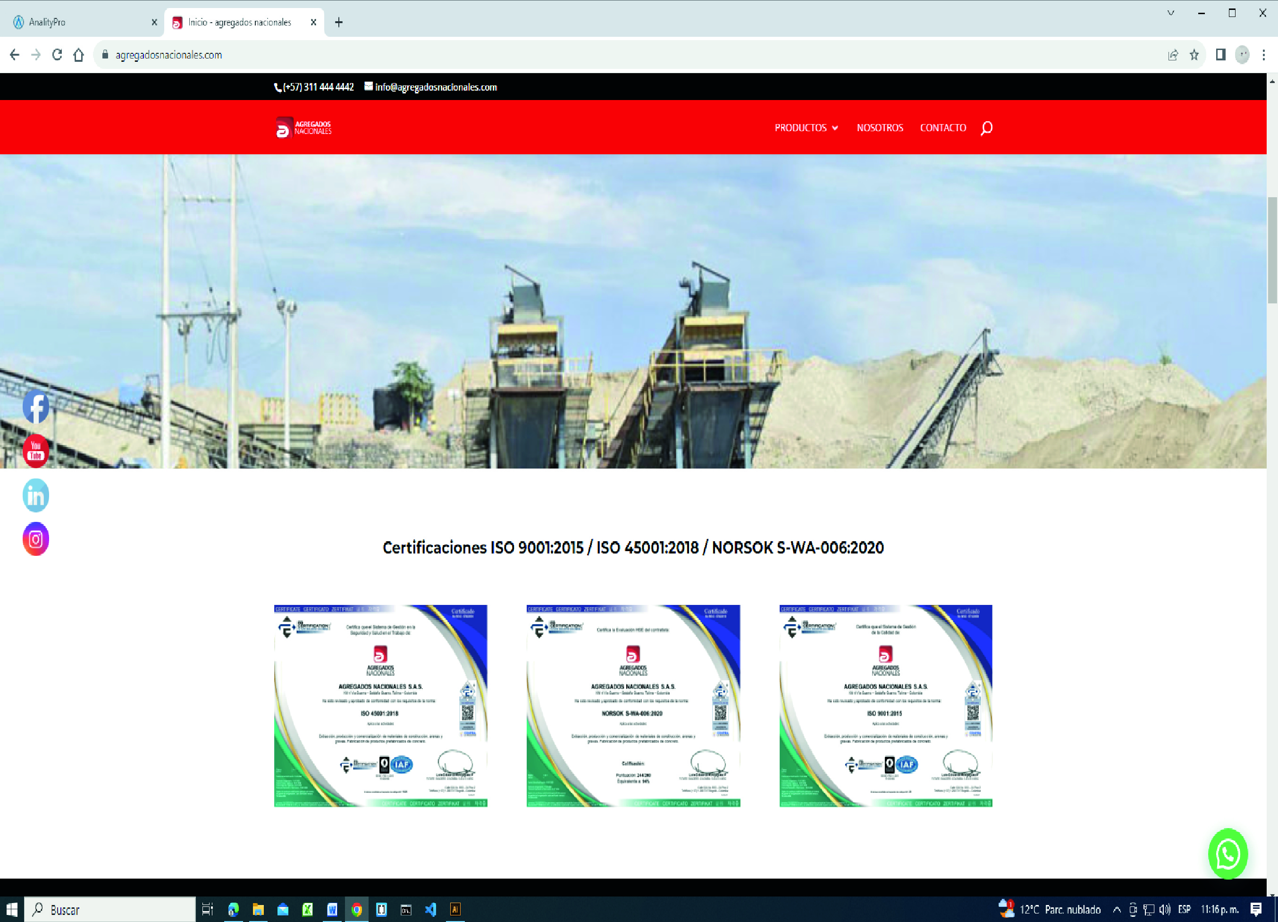Image resolution: width=1278 pixels, height=922 pixels.
Task: Click the share page icon in address bar
Action: 1173,55
